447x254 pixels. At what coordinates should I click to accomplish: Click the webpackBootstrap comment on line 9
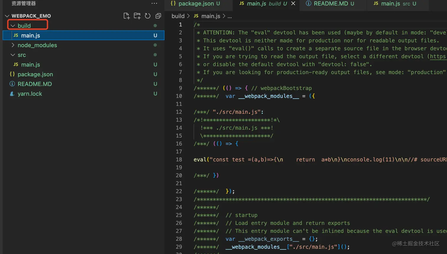281,88
